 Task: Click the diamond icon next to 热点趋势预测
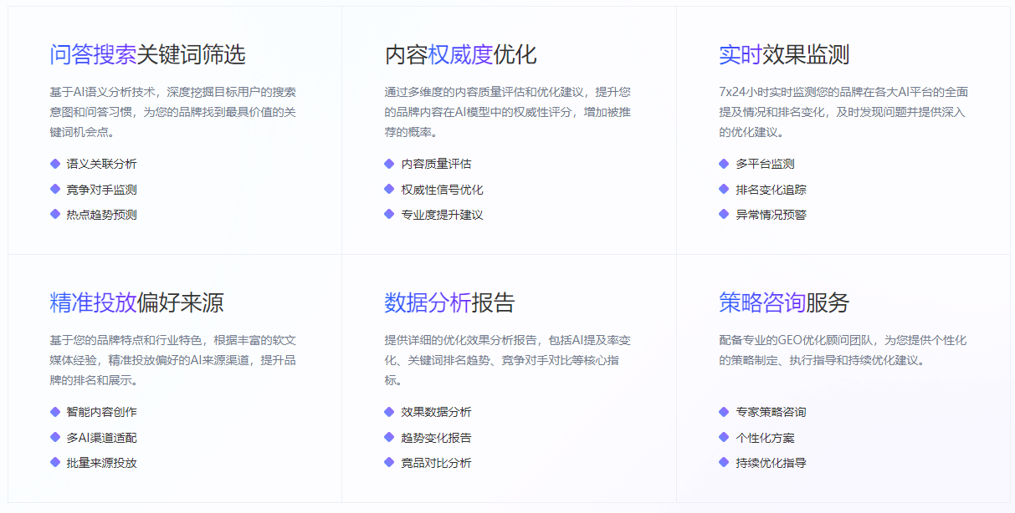point(55,215)
